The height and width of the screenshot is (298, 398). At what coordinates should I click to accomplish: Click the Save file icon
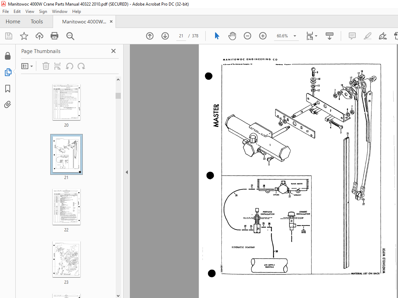pos(9,36)
